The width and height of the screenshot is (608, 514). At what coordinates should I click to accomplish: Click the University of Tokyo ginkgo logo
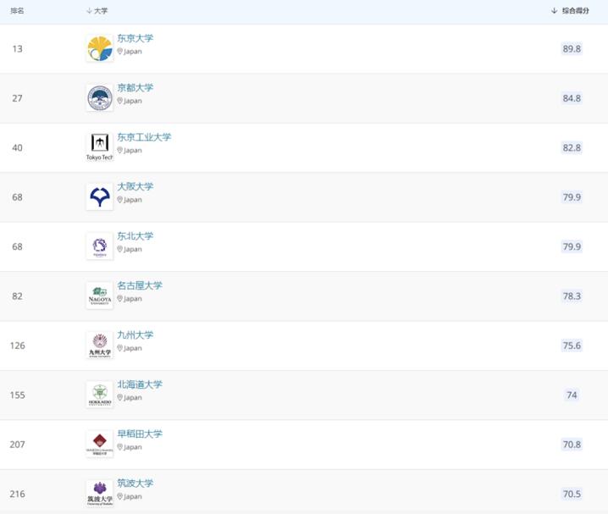pyautogui.click(x=100, y=48)
